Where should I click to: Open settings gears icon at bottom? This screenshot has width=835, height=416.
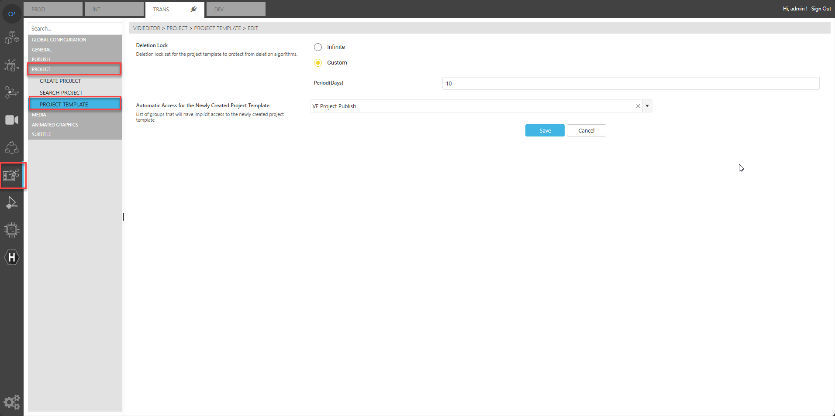[12, 402]
